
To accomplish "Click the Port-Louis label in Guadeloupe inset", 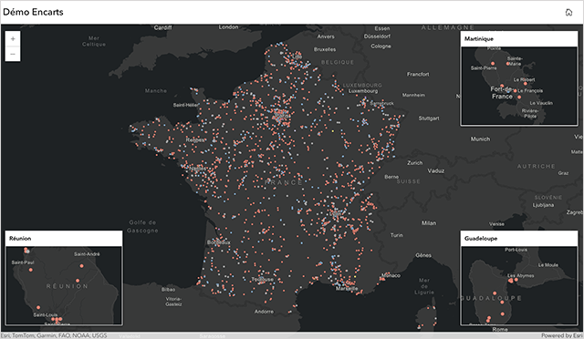I will 516,250.
